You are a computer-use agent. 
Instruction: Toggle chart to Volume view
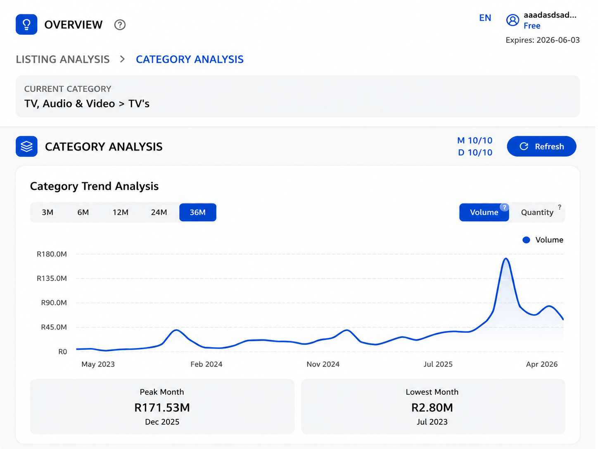tap(484, 213)
